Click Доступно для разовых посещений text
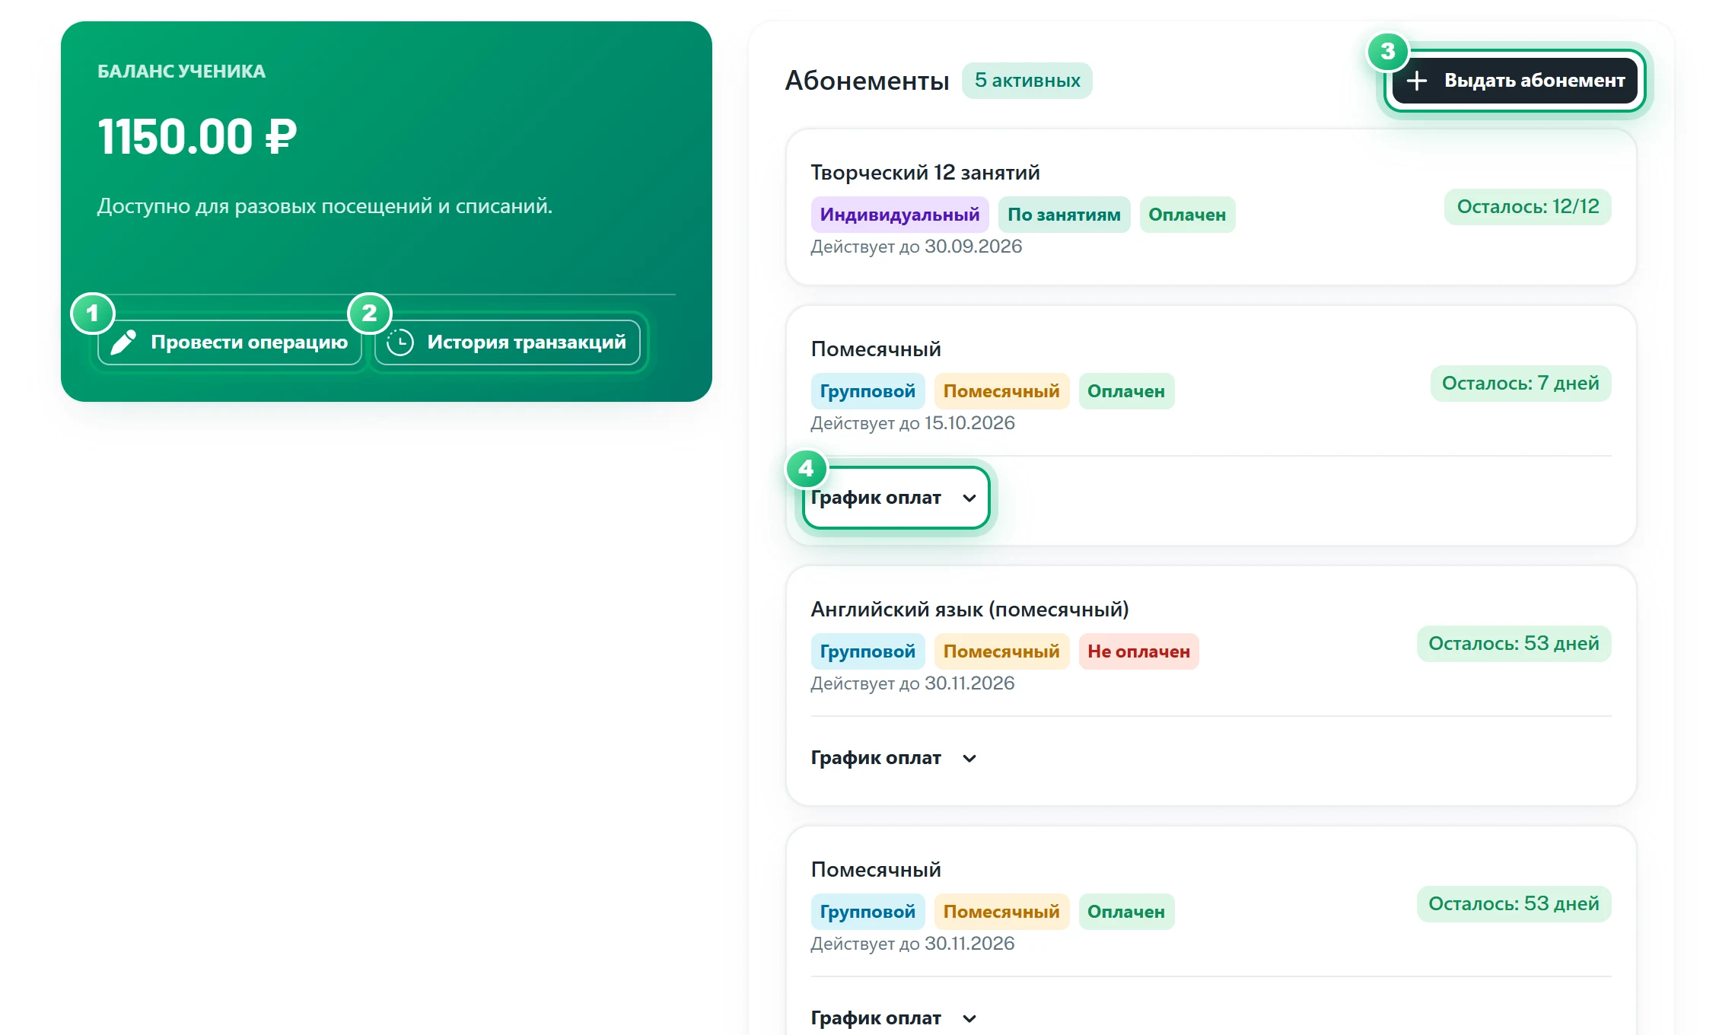The height and width of the screenshot is (1035, 1735). click(x=325, y=206)
